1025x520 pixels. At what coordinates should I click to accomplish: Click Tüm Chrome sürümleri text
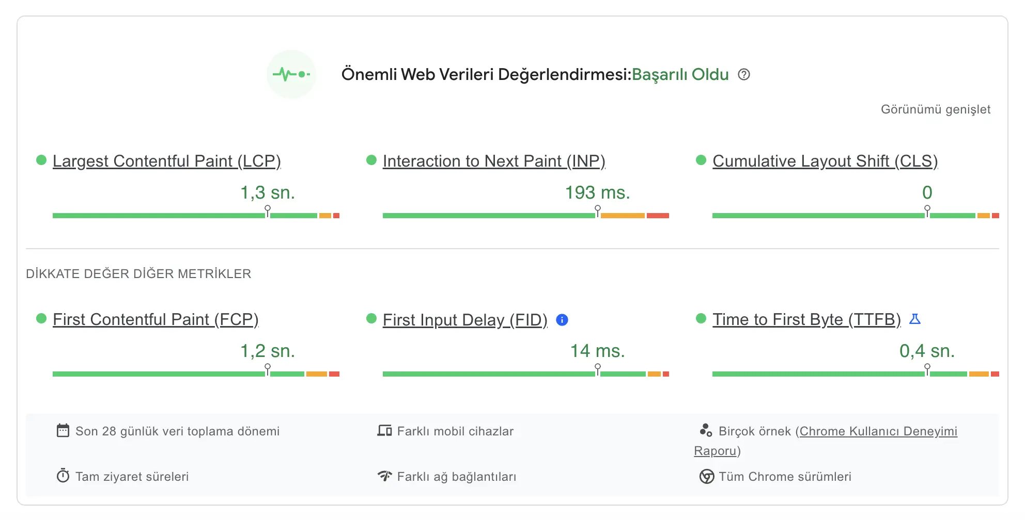(785, 477)
